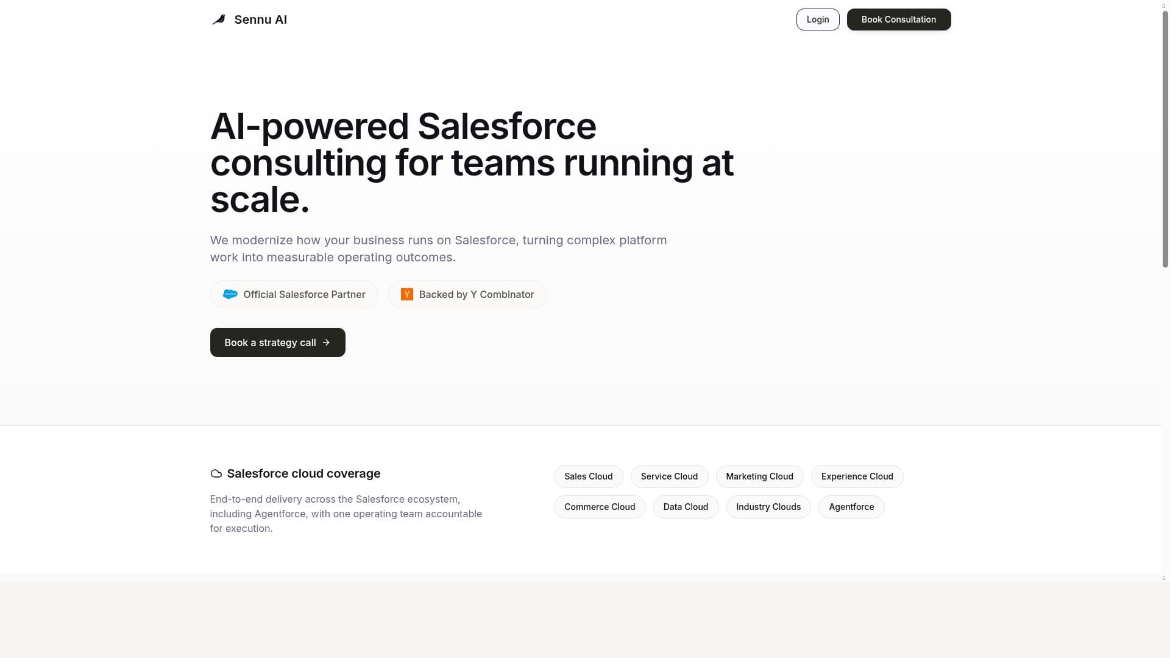The image size is (1170, 658).
Task: Book a strategy call
Action: coord(271,342)
